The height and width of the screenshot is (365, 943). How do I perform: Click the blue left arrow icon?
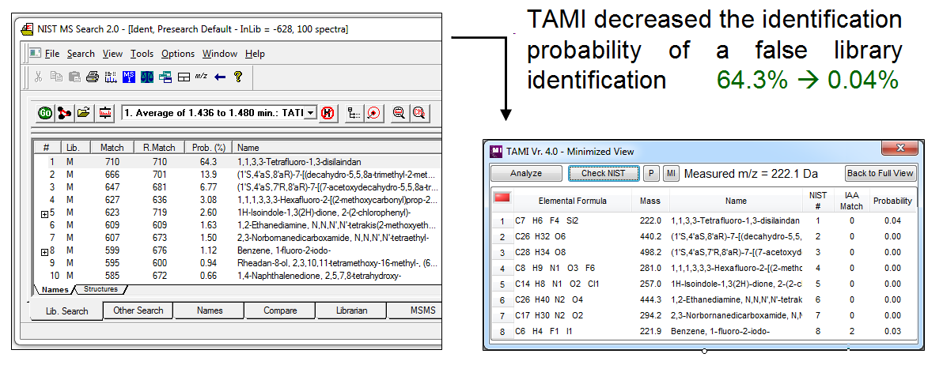click(219, 77)
